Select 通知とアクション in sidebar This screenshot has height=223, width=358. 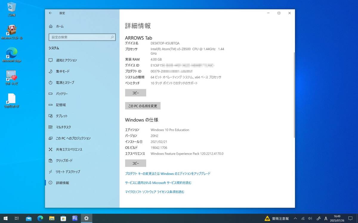66,60
